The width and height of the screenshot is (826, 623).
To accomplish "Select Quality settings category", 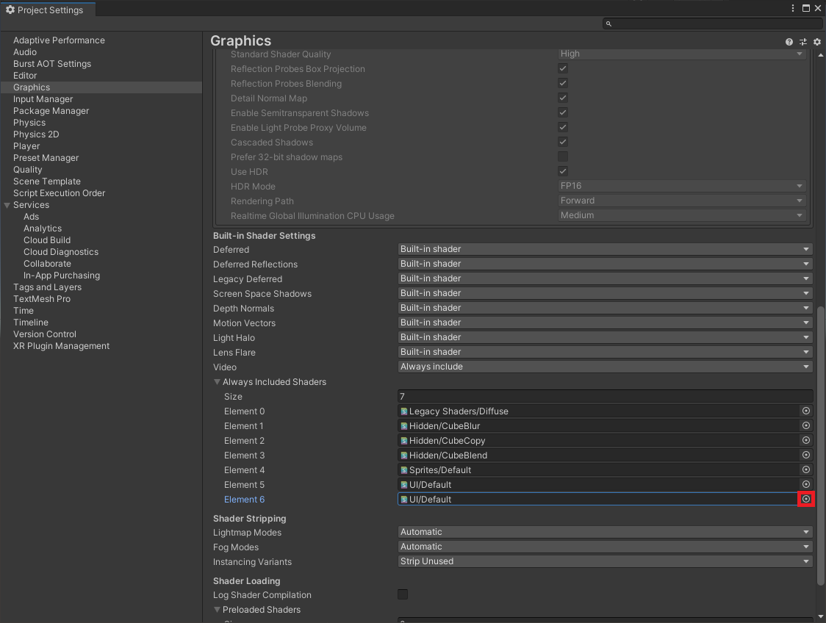I will click(x=28, y=170).
